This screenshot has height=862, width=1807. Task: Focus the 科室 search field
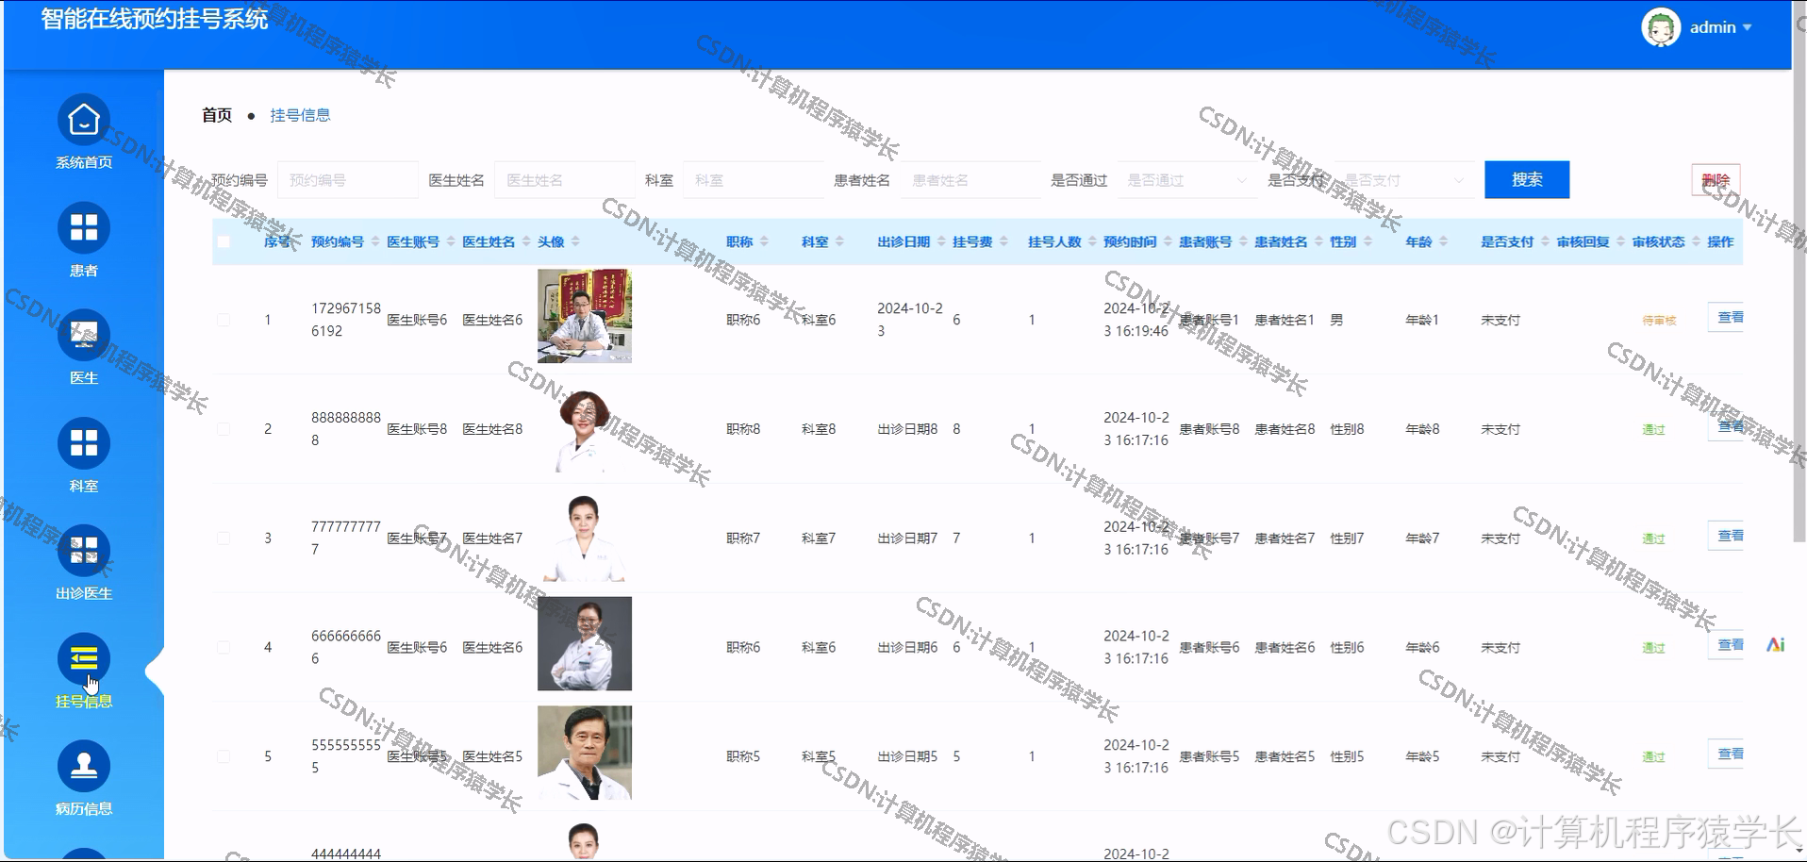(x=754, y=180)
